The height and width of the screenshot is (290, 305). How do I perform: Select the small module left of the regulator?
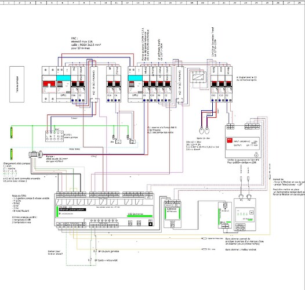(225, 216)
